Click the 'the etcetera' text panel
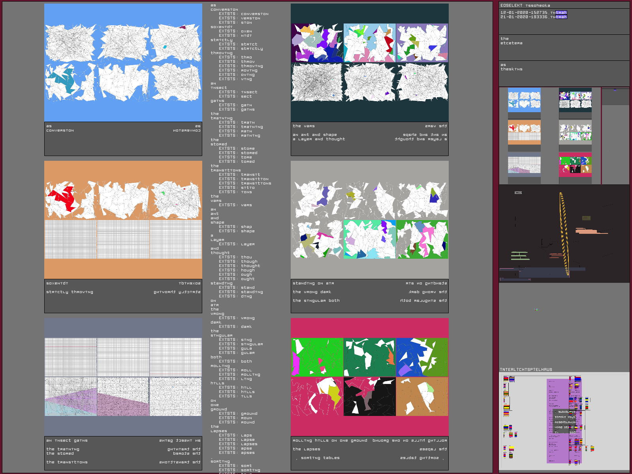632x474 pixels. point(564,47)
